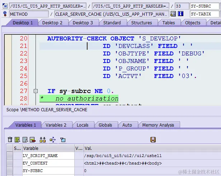The height and width of the screenshot is (176, 221).
Task: Click the grey list-with-arrow variables toolbar icon
Action: click(25, 140)
